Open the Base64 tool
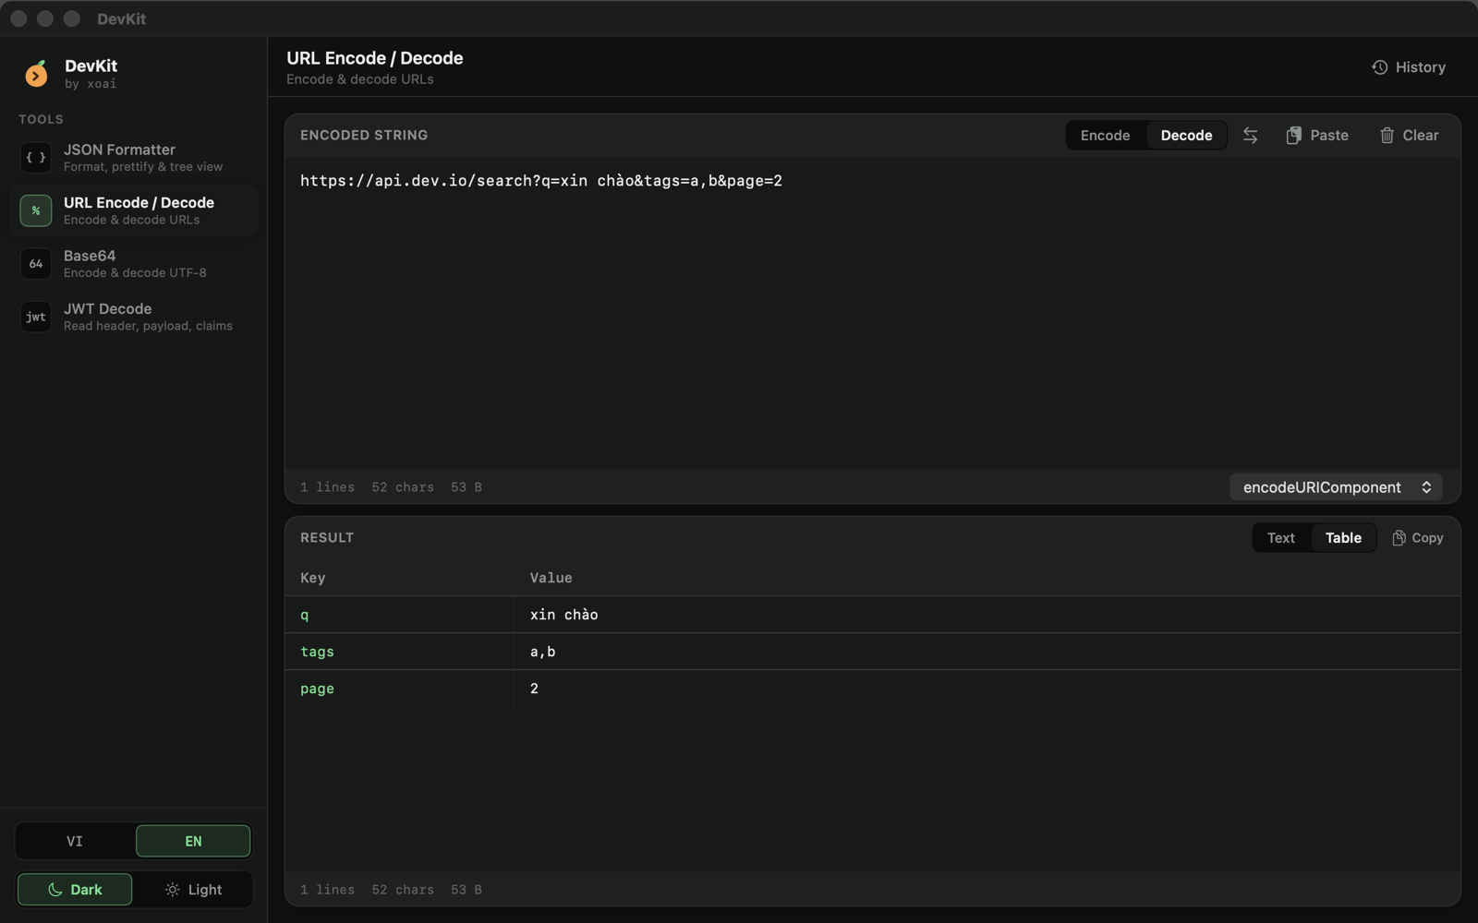Image resolution: width=1478 pixels, height=923 pixels. coord(134,264)
